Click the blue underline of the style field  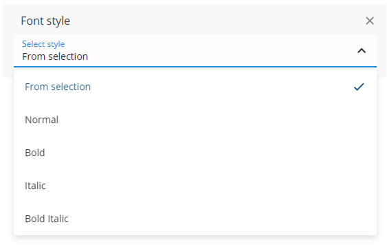point(195,67)
